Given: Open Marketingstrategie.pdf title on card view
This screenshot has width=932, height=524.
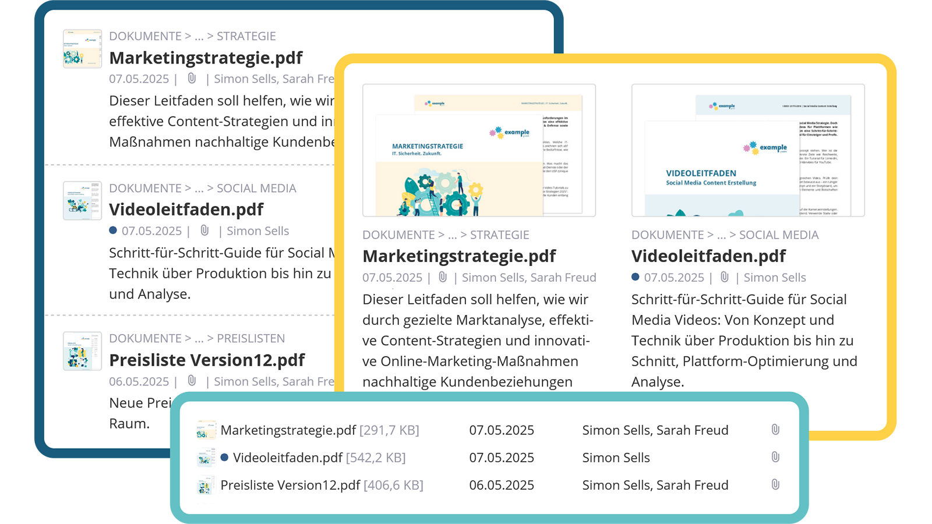Looking at the screenshot, I should [x=459, y=256].
